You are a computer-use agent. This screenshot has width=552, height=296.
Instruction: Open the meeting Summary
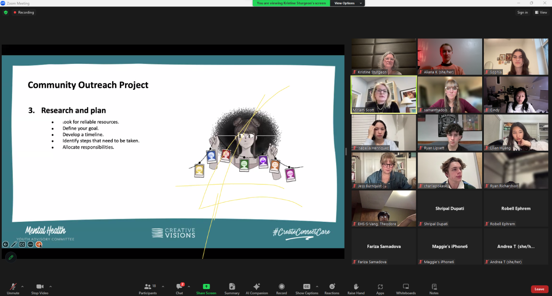232,289
